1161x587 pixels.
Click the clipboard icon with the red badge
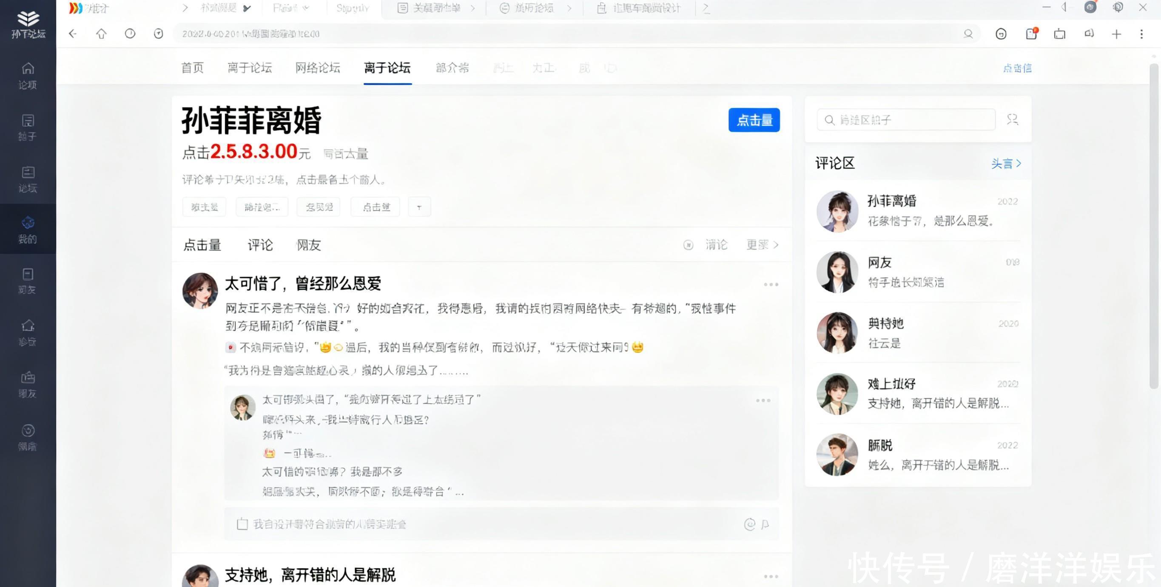(x=1031, y=34)
